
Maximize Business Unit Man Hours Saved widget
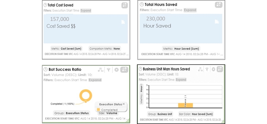pyautogui.click(x=219, y=69)
